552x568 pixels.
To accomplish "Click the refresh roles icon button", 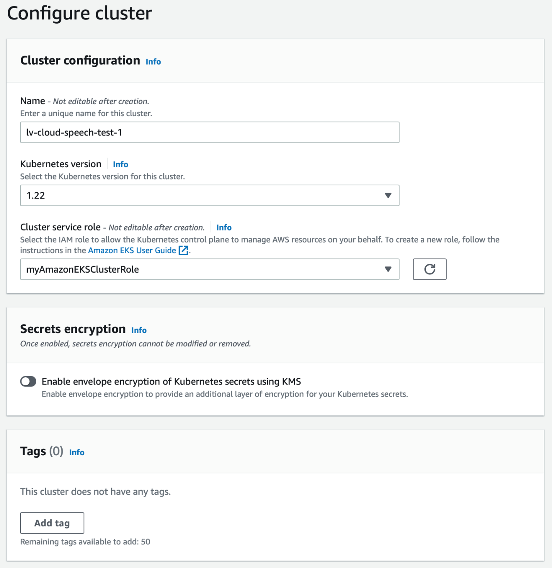I will click(429, 269).
